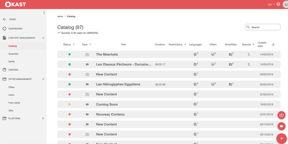Click the Update date sort arrow
The width and height of the screenshot is (288, 144).
pos(273,44)
